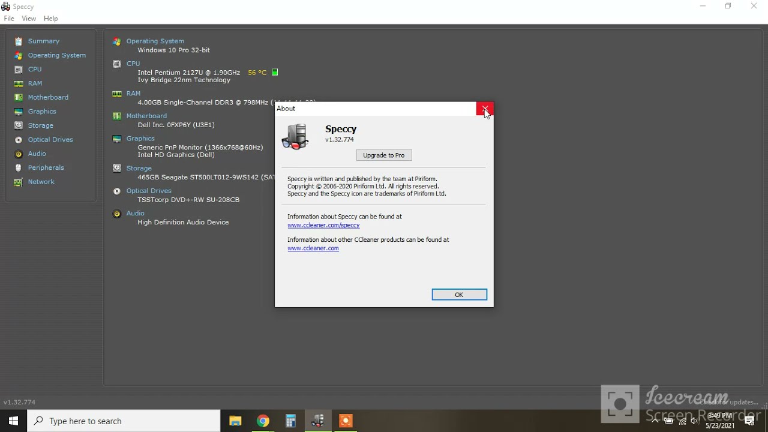
Task: Open Calculator from the taskbar
Action: pyautogui.click(x=290, y=421)
